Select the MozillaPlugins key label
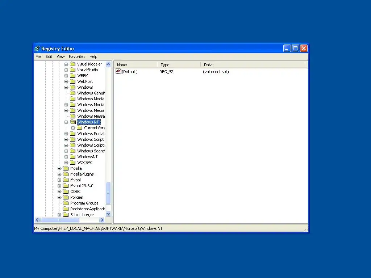Screen dimensions: 371x278 (x=82, y=174)
